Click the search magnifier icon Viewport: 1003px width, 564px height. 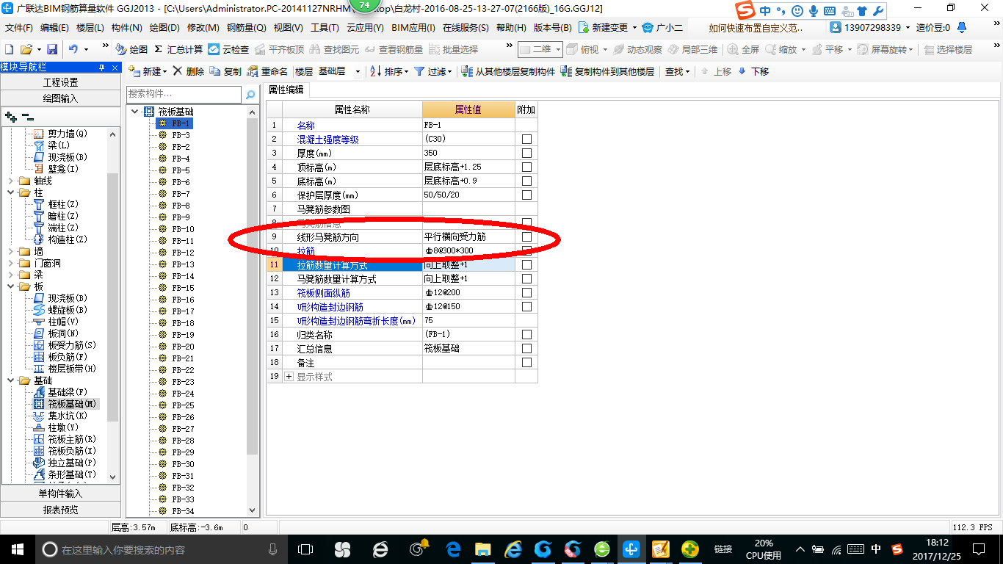pyautogui.click(x=250, y=95)
